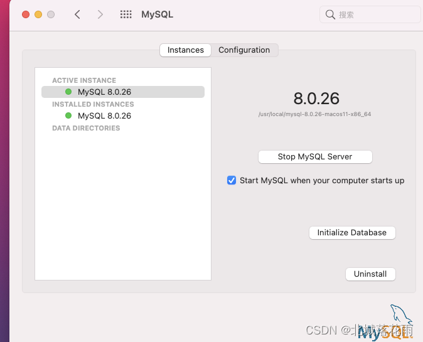Select active instance MySQL 8.0.26

(x=123, y=92)
